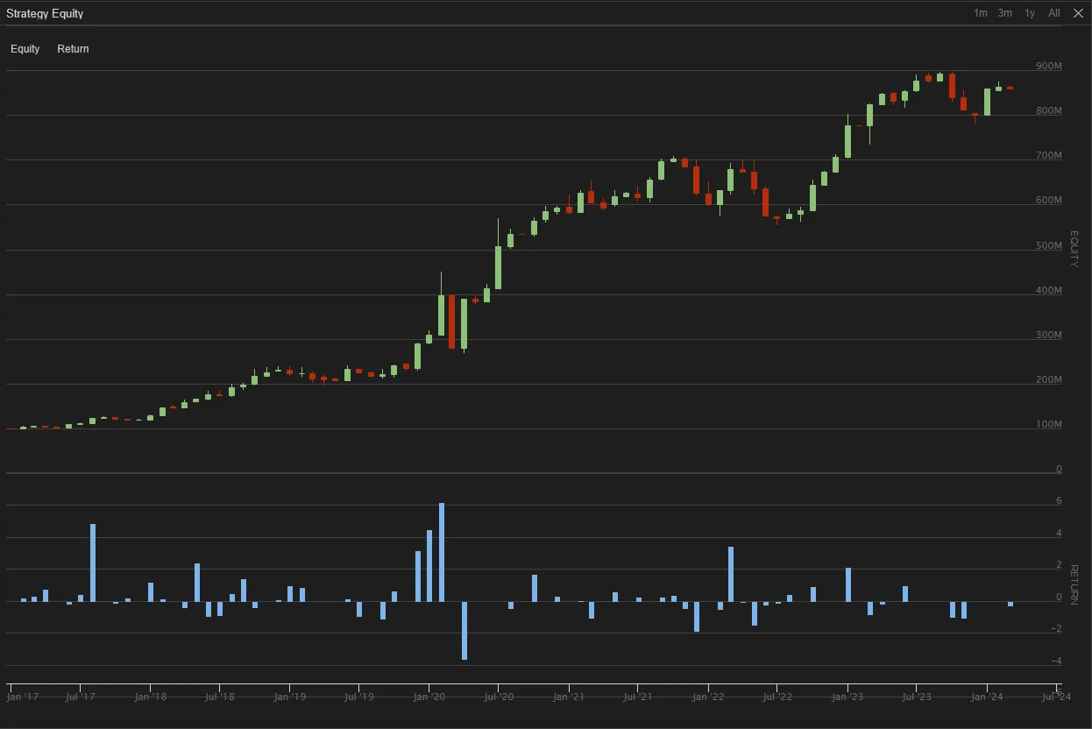
Task: Click the largest negative return bar
Action: pos(464,631)
